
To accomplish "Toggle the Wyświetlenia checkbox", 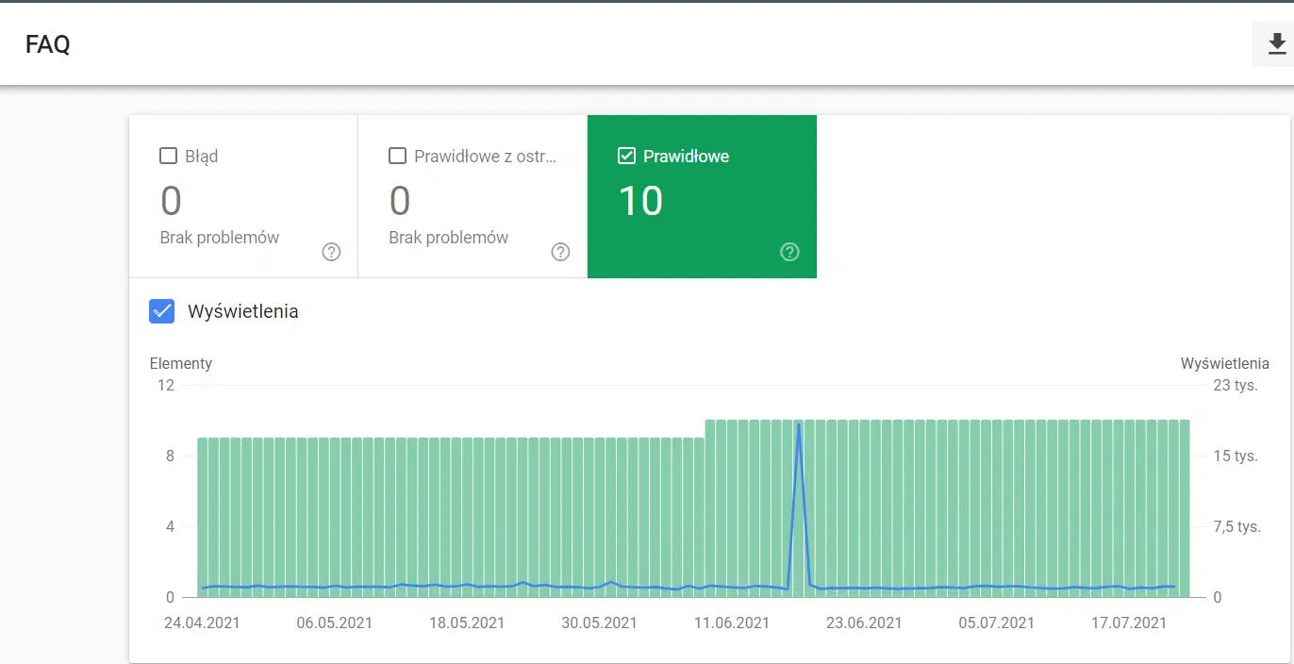I will [x=162, y=311].
